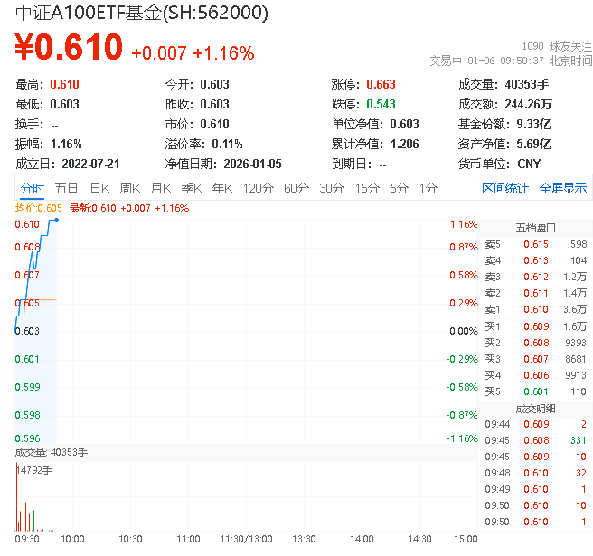
Task: Select the 60分 interval tab
Action: coord(296,188)
